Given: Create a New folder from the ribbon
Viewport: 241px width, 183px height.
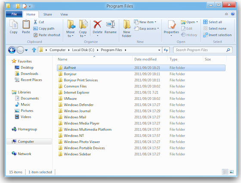Looking at the screenshot, I should [127, 28].
